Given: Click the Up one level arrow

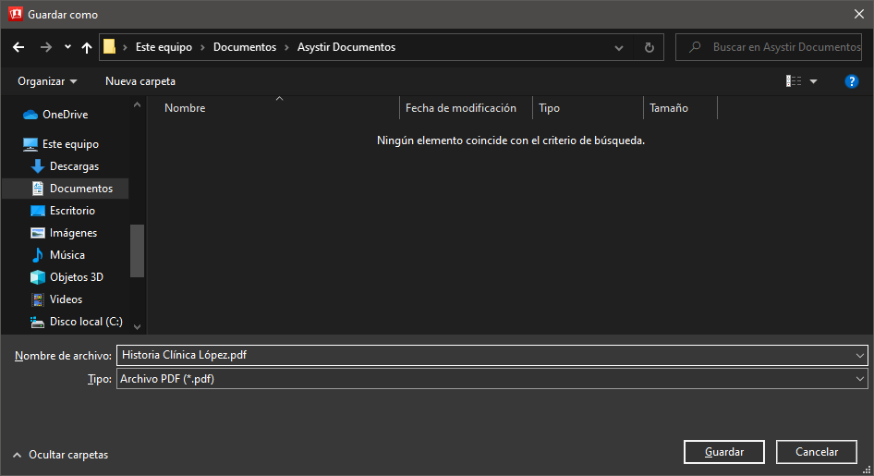Looking at the screenshot, I should tap(87, 47).
